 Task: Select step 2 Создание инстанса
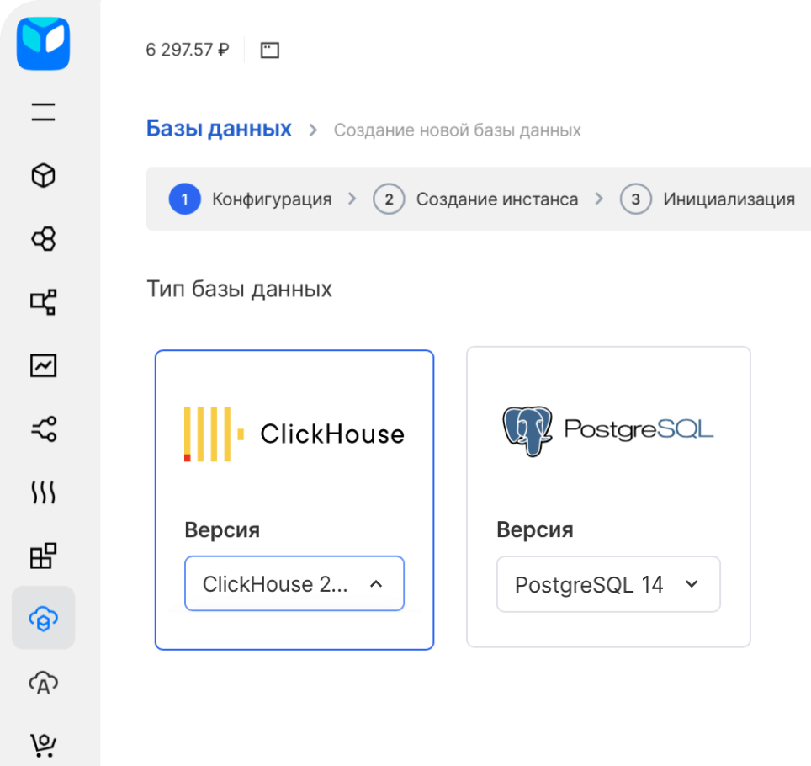(x=475, y=199)
